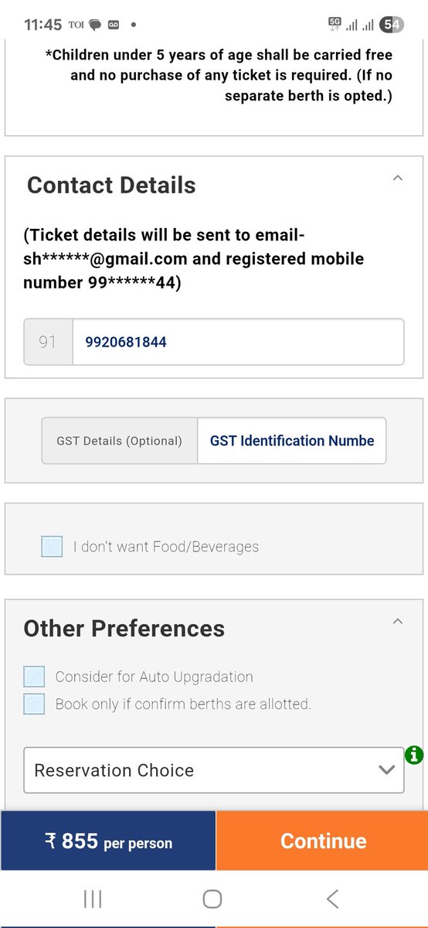Image resolution: width=428 pixels, height=928 pixels.
Task: Focus the mobile number field showing 9920681844
Action: click(x=238, y=342)
